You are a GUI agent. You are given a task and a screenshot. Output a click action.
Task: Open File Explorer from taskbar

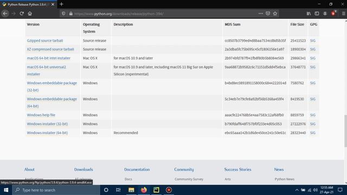131,190
